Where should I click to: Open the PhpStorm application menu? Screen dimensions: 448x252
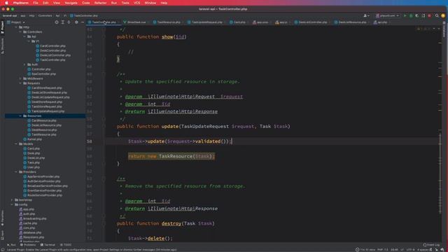20,3
